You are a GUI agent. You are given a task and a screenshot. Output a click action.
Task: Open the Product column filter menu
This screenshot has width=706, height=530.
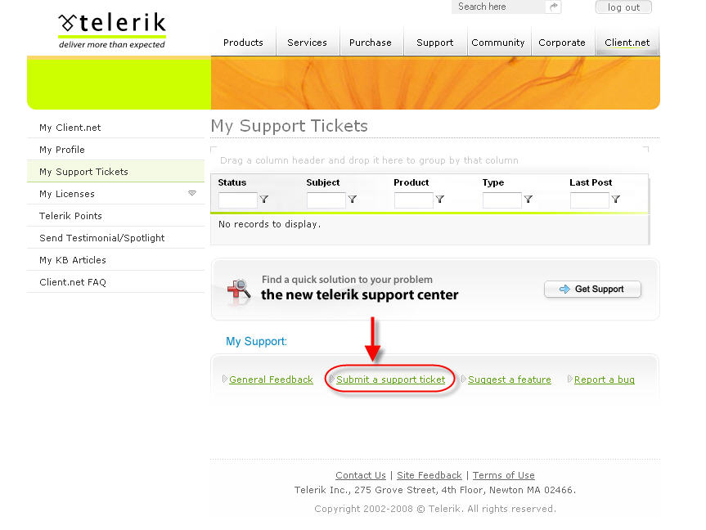click(440, 200)
